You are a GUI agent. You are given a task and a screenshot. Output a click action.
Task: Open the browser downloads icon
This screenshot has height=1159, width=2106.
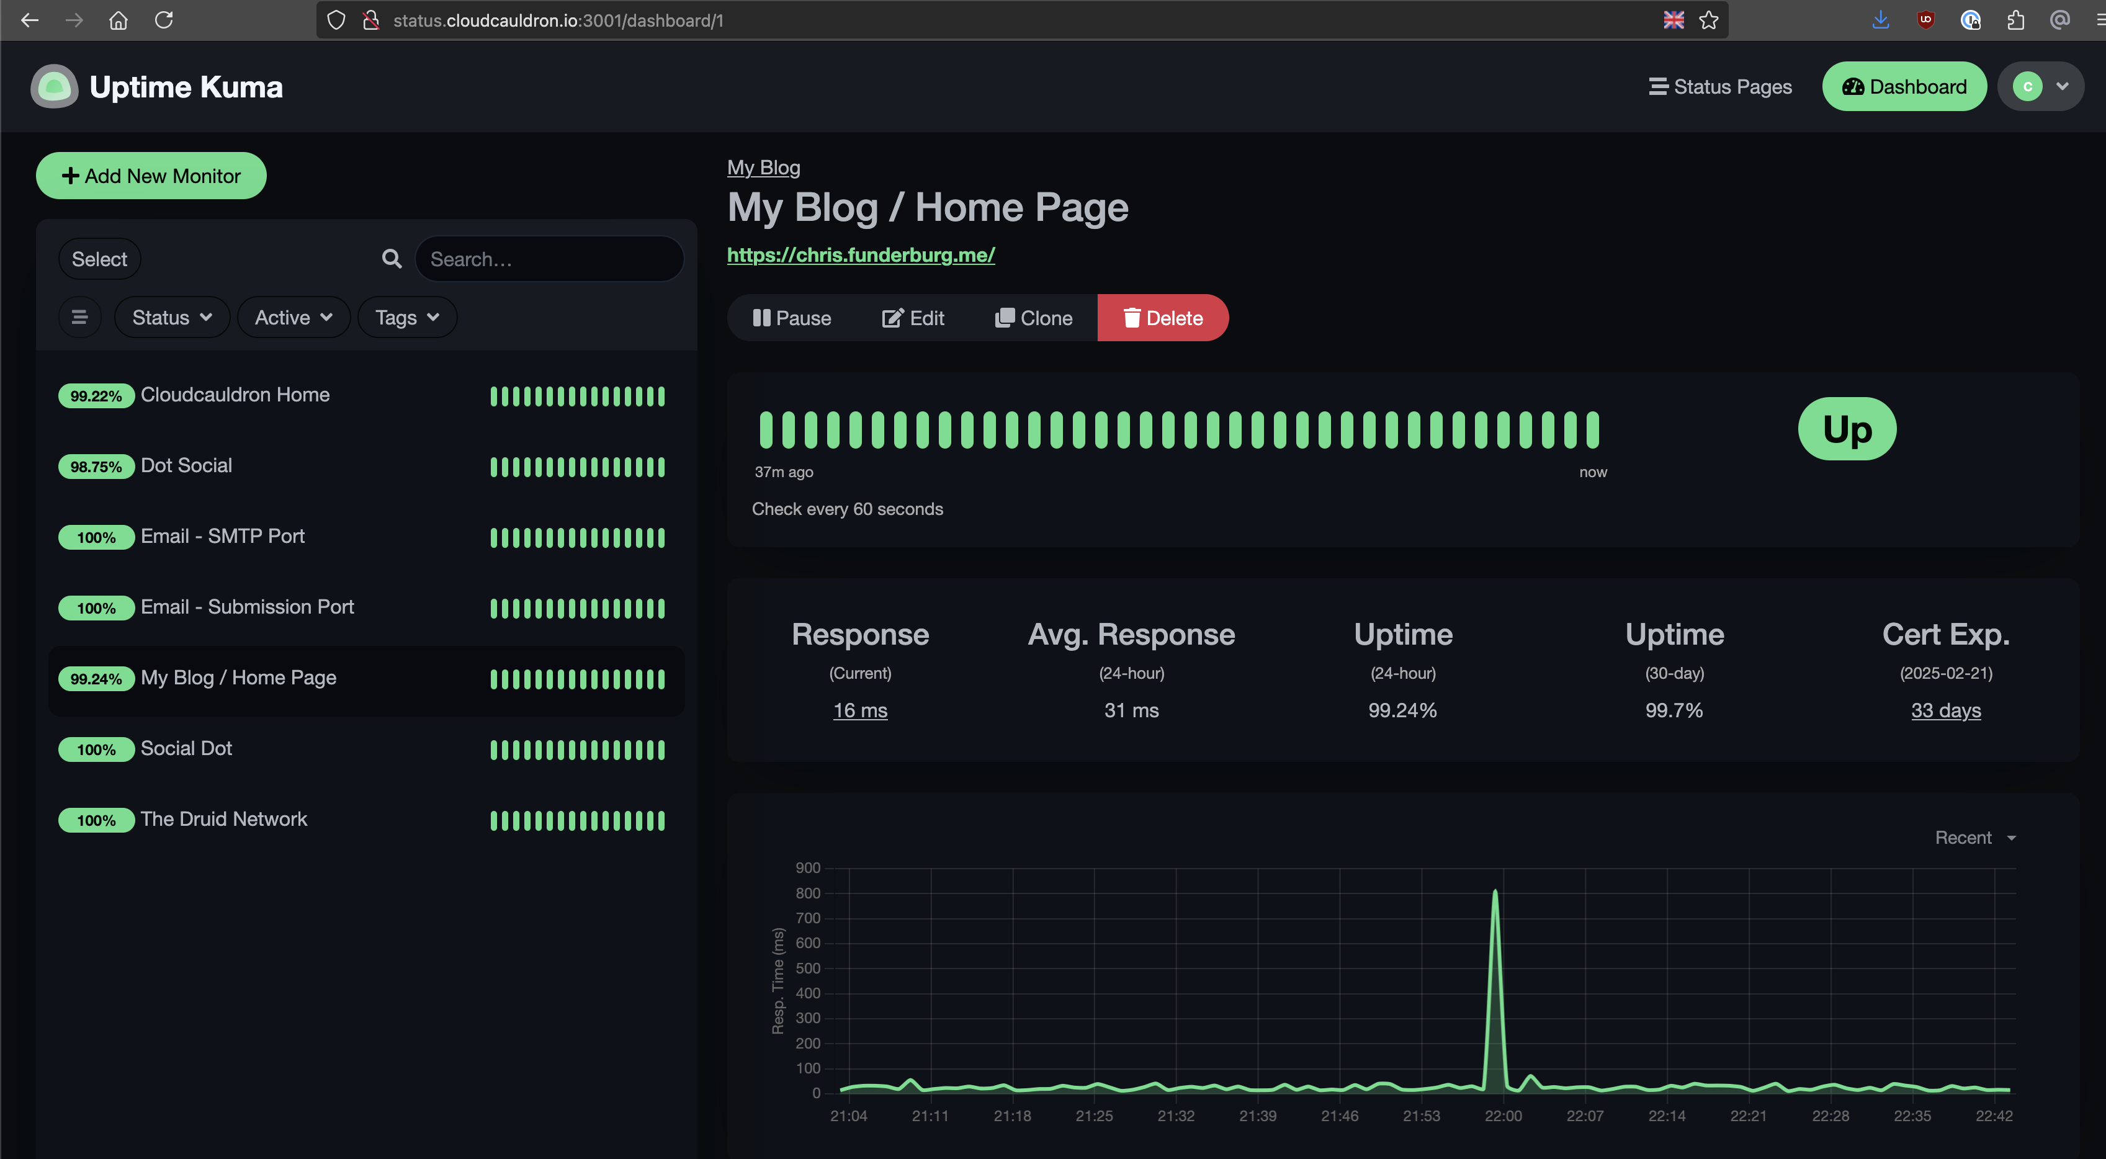[1880, 20]
